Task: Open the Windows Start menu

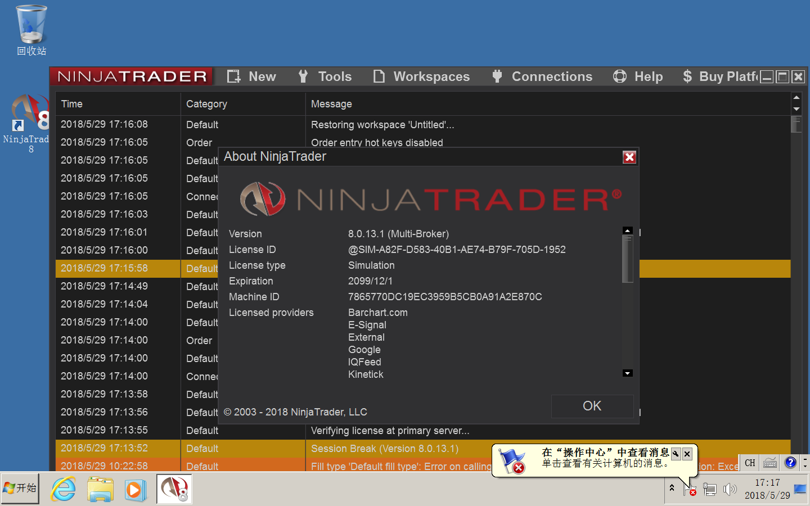Action: point(20,488)
